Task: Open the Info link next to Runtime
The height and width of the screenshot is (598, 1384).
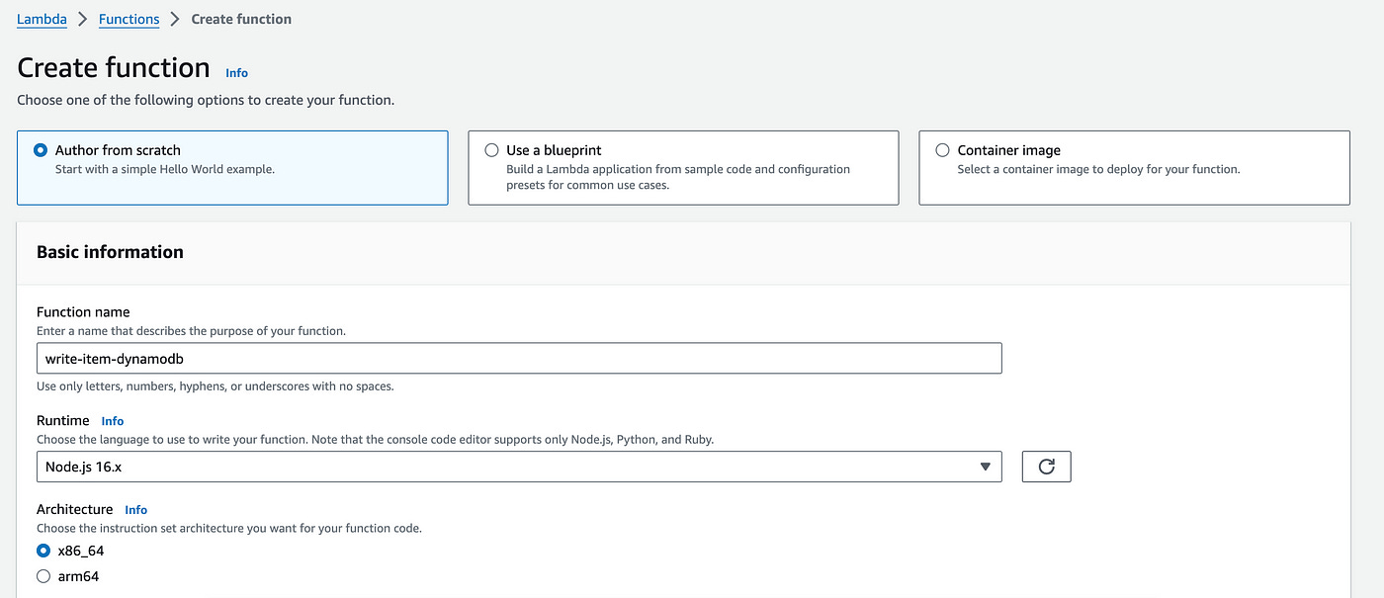Action: [x=113, y=421]
